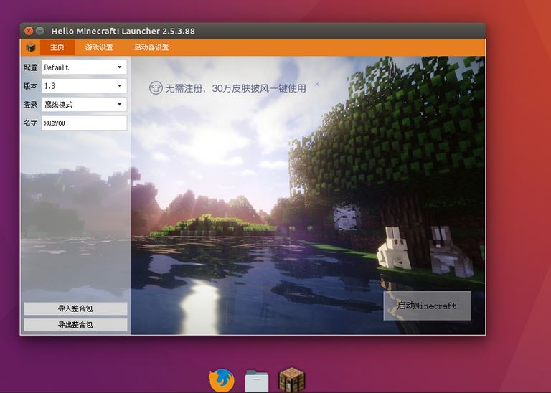Click the 登录 label

pyautogui.click(x=31, y=105)
